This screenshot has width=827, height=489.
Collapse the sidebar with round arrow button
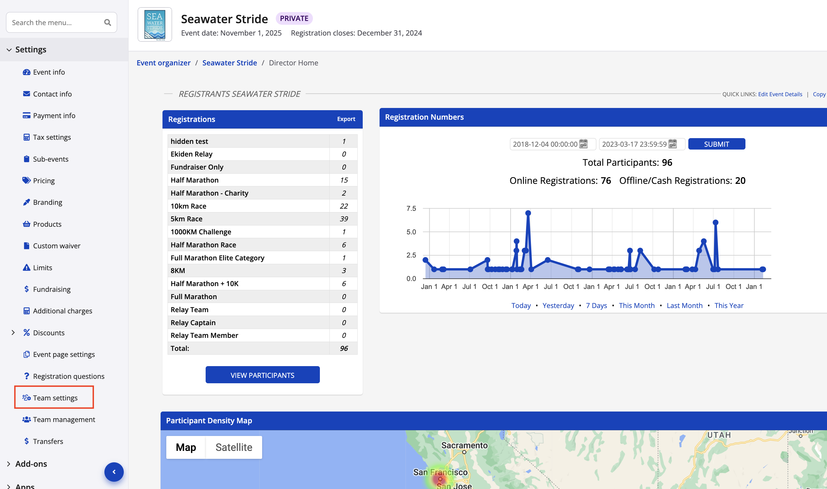(114, 472)
